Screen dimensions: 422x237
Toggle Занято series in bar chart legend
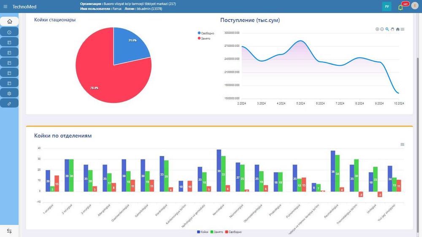pos(216,232)
